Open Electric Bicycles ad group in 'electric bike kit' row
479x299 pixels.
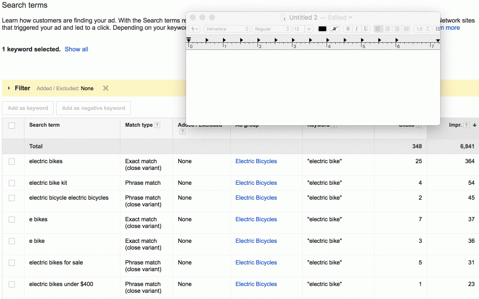tap(256, 183)
